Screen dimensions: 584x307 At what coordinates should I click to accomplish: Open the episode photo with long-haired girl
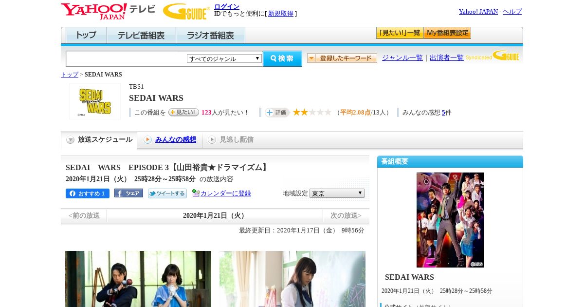coord(292,279)
